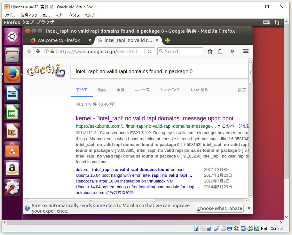This screenshot has width=292, height=235.
Task: Click the VirtualBox optical drive status icon
Action: [x=203, y=229]
